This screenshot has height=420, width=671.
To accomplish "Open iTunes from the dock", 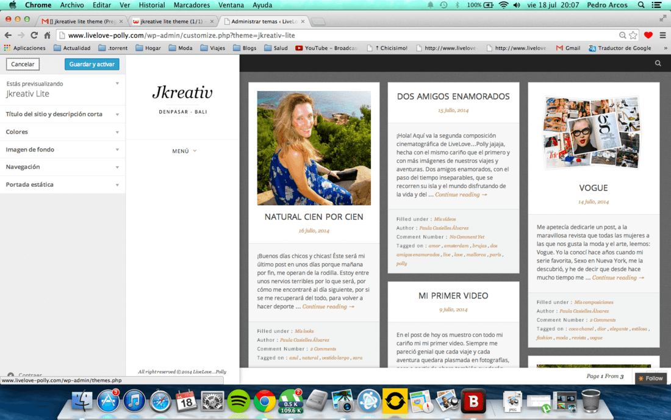I will click(134, 402).
